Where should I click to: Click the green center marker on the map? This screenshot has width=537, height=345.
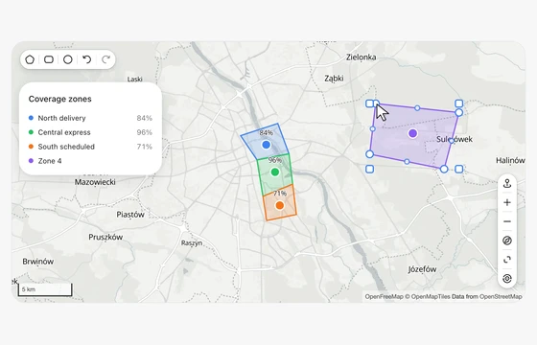pyautogui.click(x=275, y=172)
